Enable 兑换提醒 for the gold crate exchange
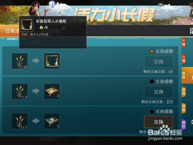The image size is (193, 145). tap(152, 82)
